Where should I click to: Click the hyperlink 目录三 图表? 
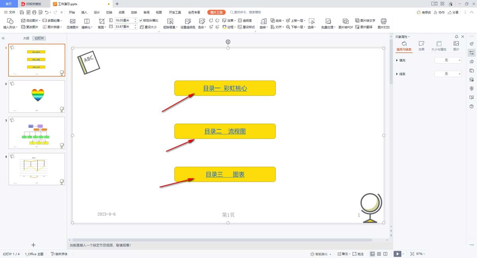(225, 174)
